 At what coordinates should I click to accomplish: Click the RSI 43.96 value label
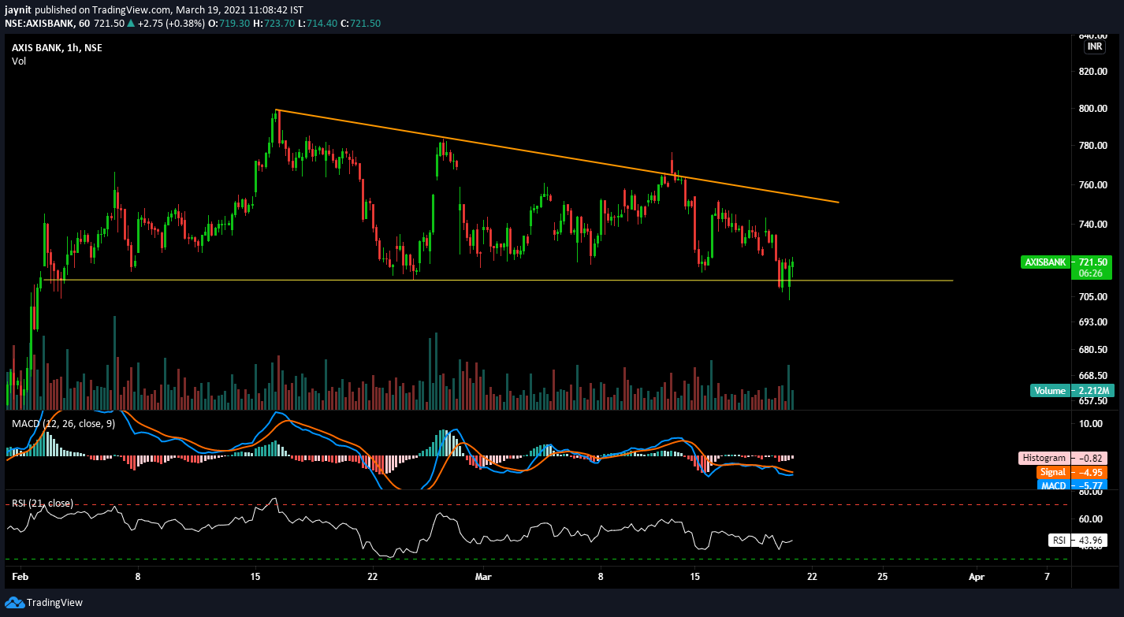pyautogui.click(x=1077, y=541)
